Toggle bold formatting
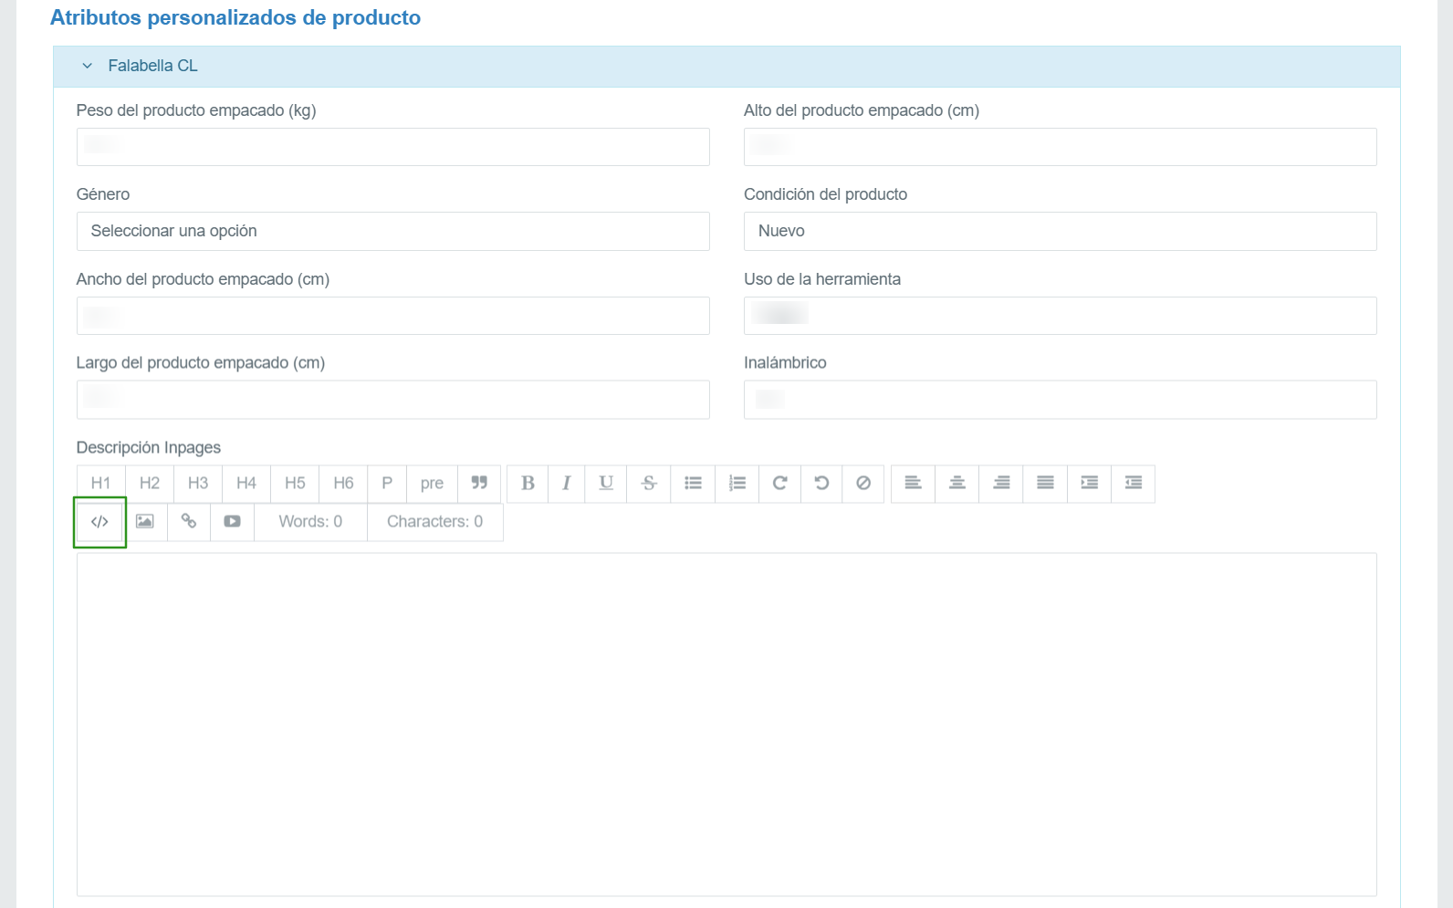Screen dimensions: 1453x908 (x=528, y=484)
